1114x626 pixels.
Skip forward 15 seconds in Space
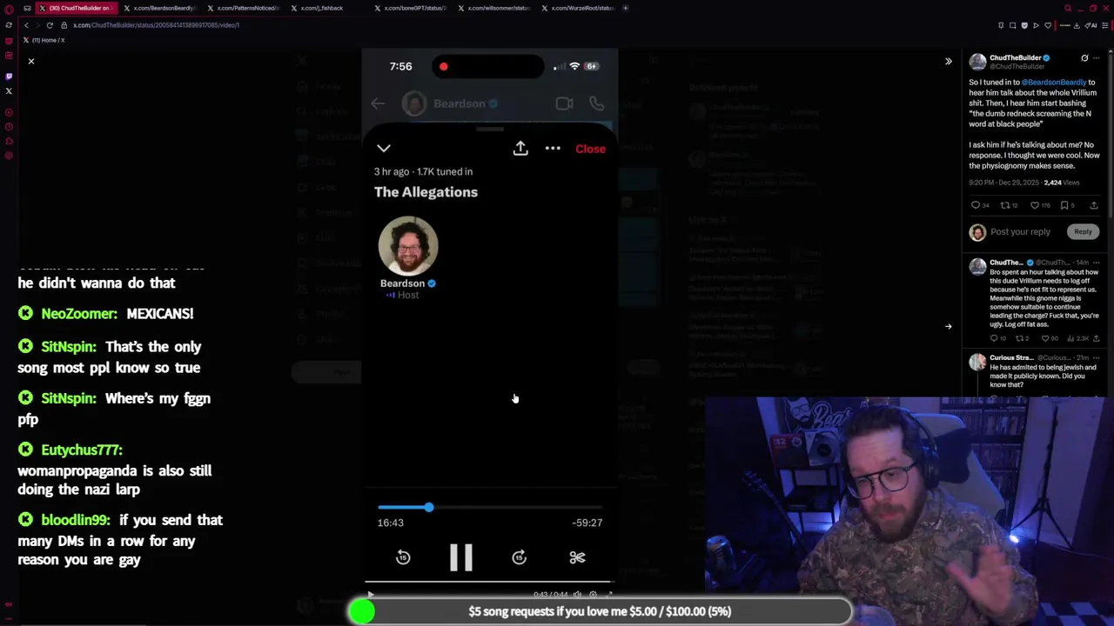520,558
